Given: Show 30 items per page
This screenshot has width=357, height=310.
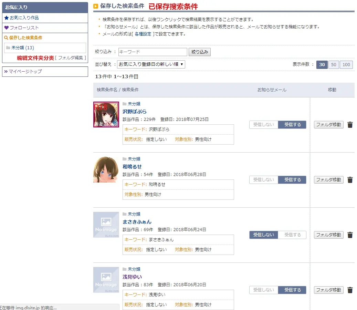Looking at the screenshot, I should click(322, 65).
